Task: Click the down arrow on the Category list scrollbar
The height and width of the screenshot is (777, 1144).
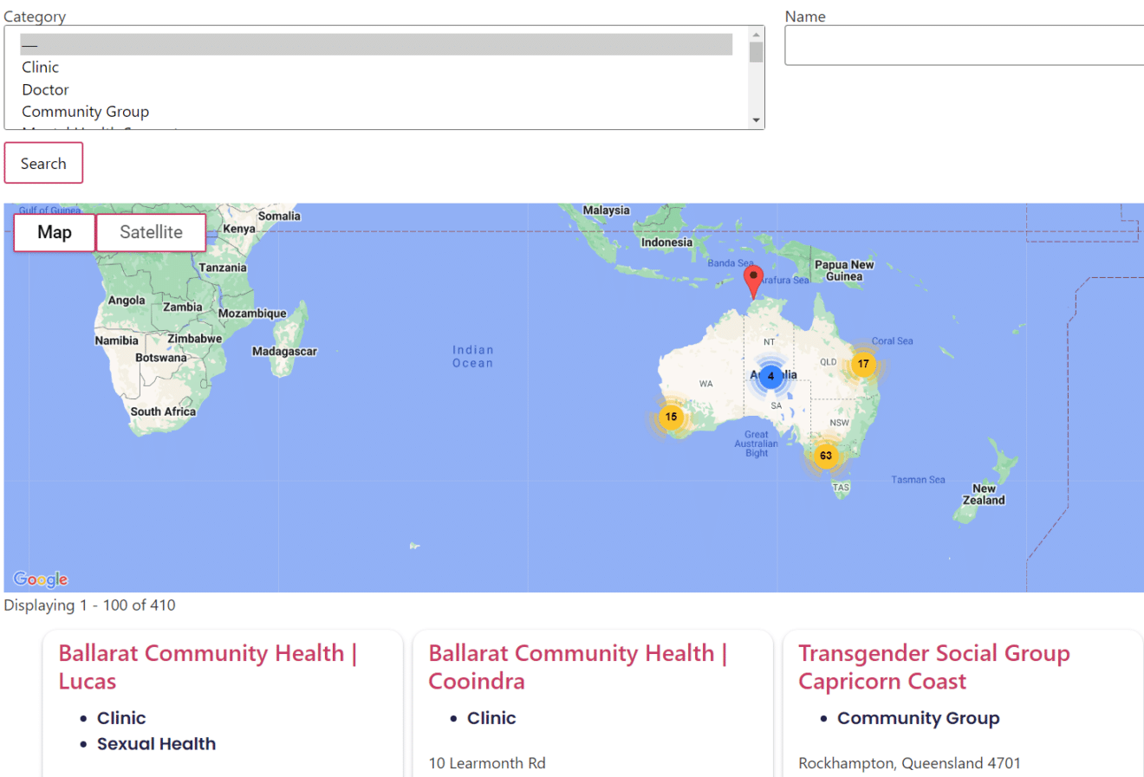Action: (x=756, y=120)
